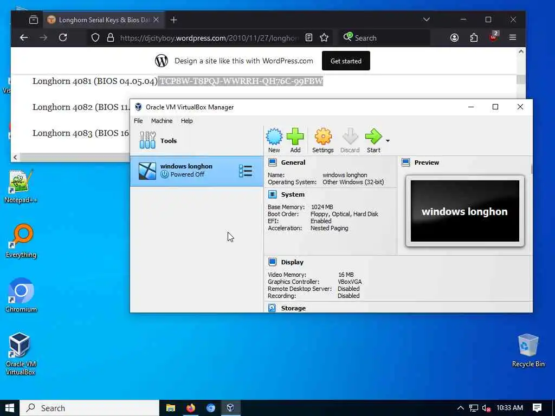Click the browser vertical scrollbar up arrow
This screenshot has height=416, width=555.
(521, 51)
